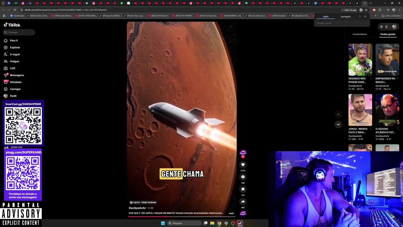
Task: Open the JONAS: MENOS FOCO E MAIS video thumbnail
Action: [360, 110]
